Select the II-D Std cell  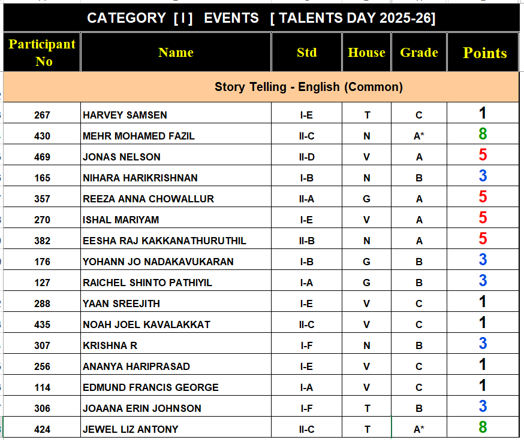[x=306, y=155]
